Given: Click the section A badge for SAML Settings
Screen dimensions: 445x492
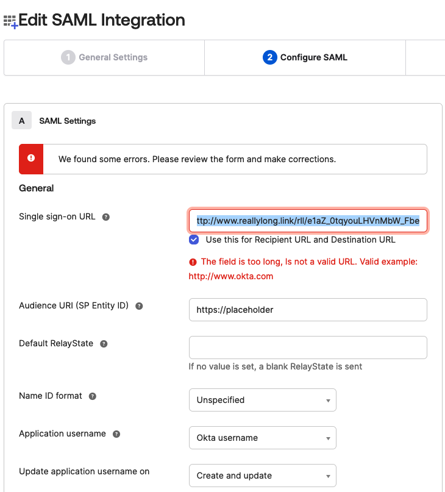Looking at the screenshot, I should pos(22,121).
